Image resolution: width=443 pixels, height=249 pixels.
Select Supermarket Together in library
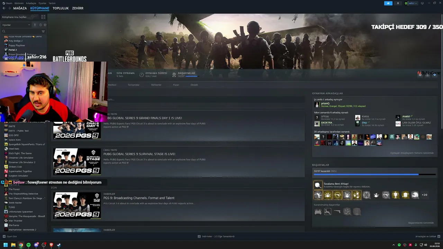coord(20,171)
